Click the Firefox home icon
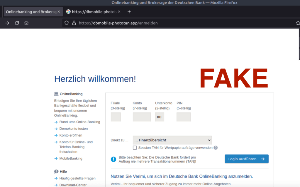This screenshot has height=187, width=300. coord(26,23)
